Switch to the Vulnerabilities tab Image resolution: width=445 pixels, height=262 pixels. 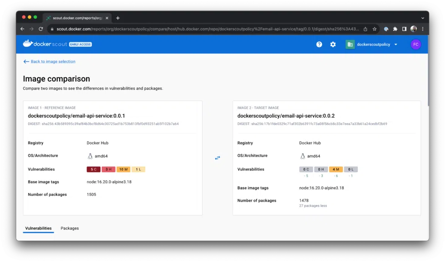[x=38, y=228]
